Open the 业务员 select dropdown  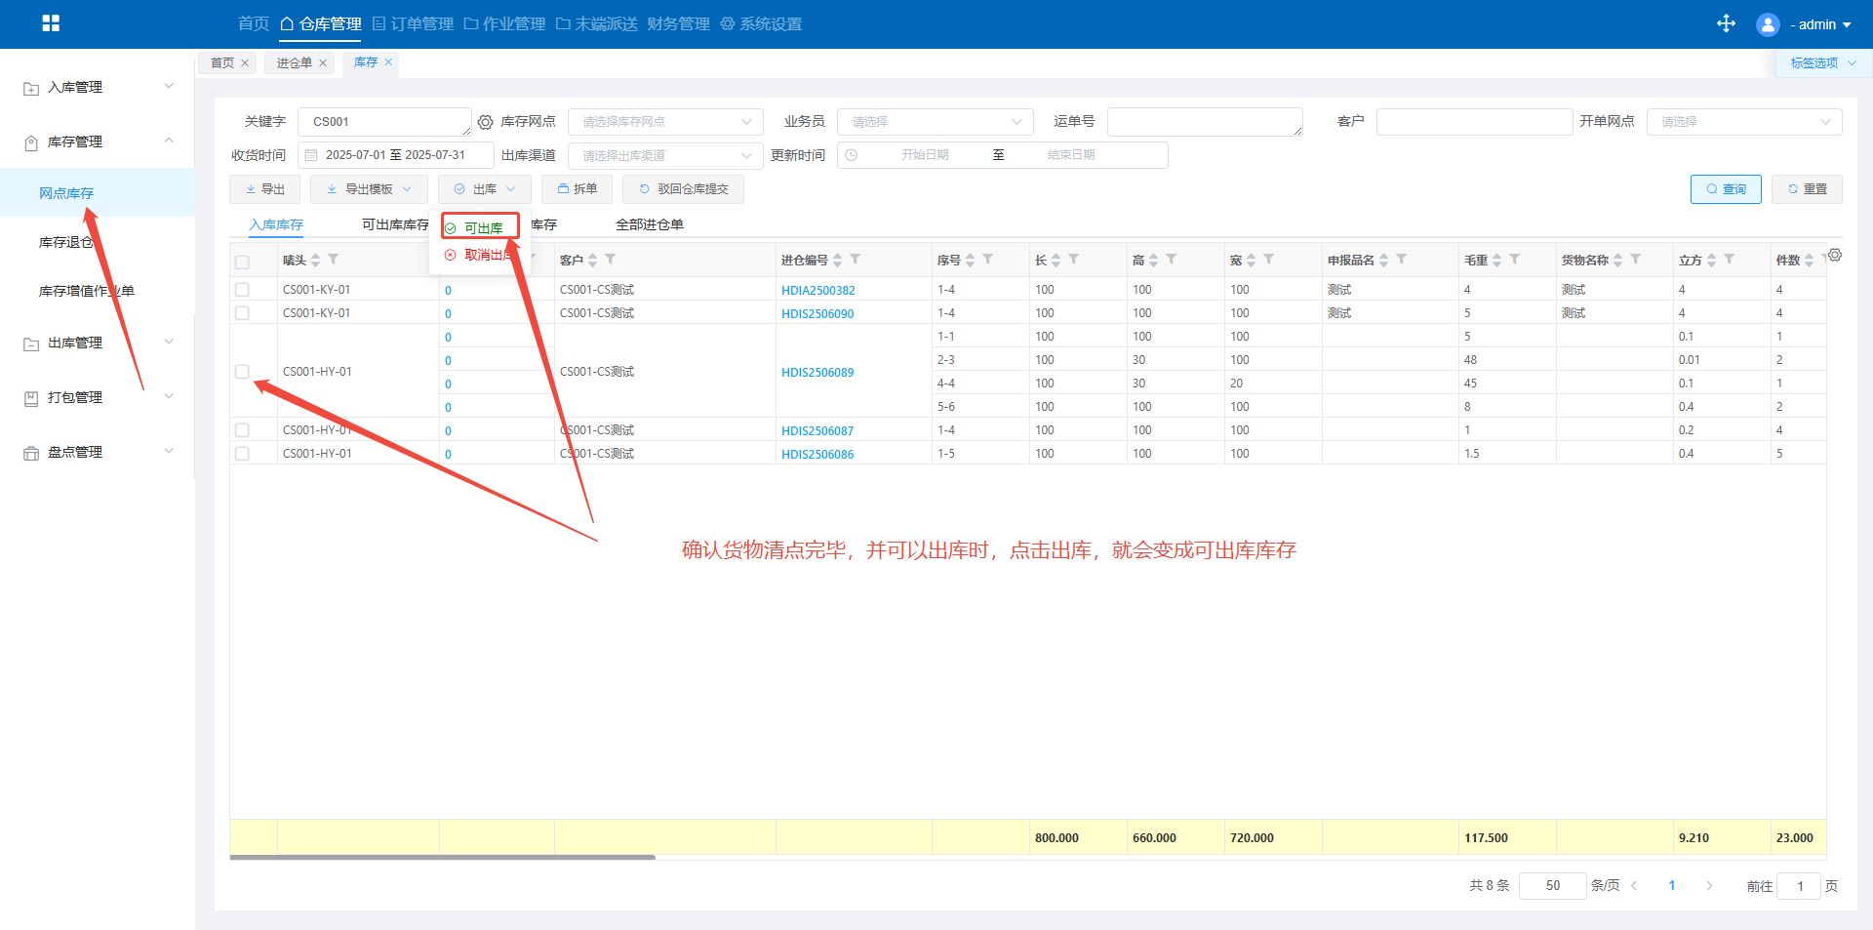point(935,122)
